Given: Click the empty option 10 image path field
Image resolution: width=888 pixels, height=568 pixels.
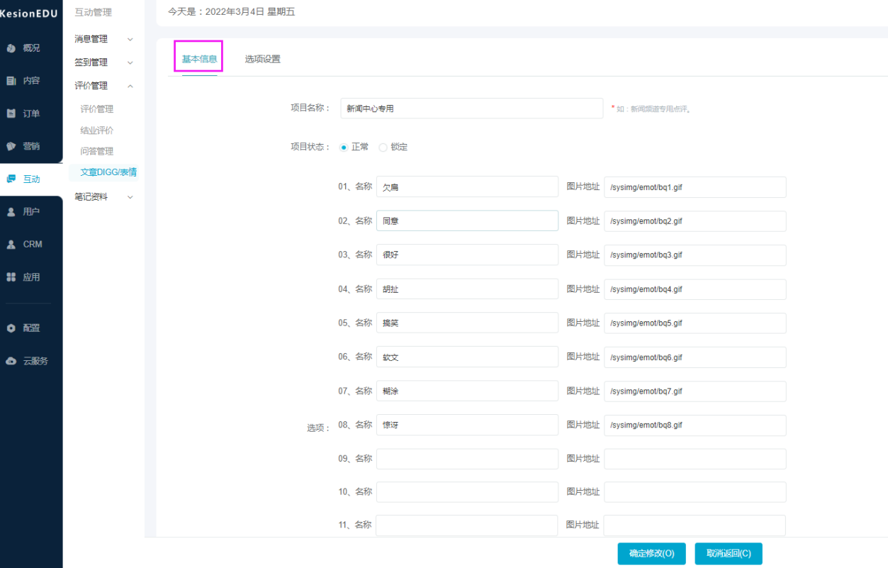Looking at the screenshot, I should pos(695,492).
